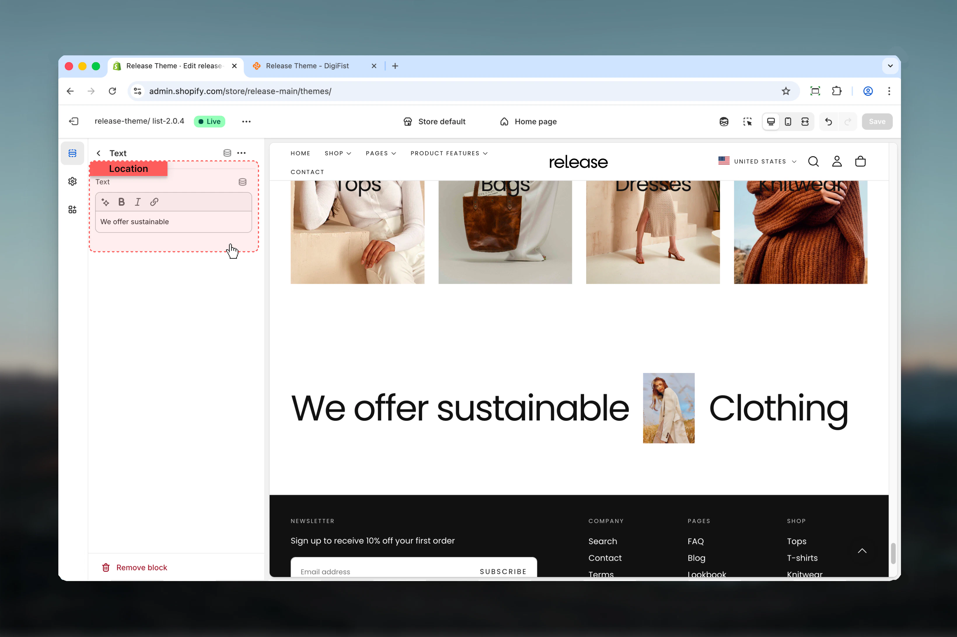This screenshot has width=957, height=637.
Task: Click CONTACT in the store navigation
Action: (307, 172)
